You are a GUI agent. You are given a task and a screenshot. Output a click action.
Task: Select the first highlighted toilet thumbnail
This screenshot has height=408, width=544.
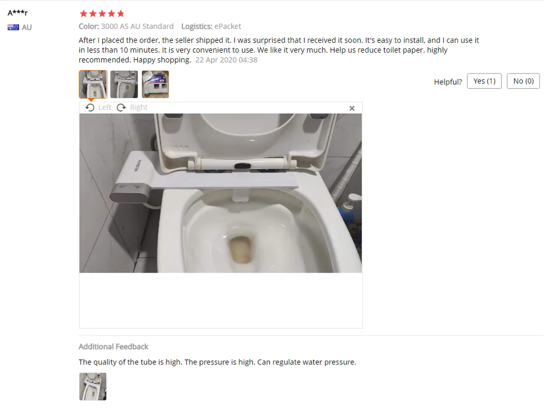(93, 84)
